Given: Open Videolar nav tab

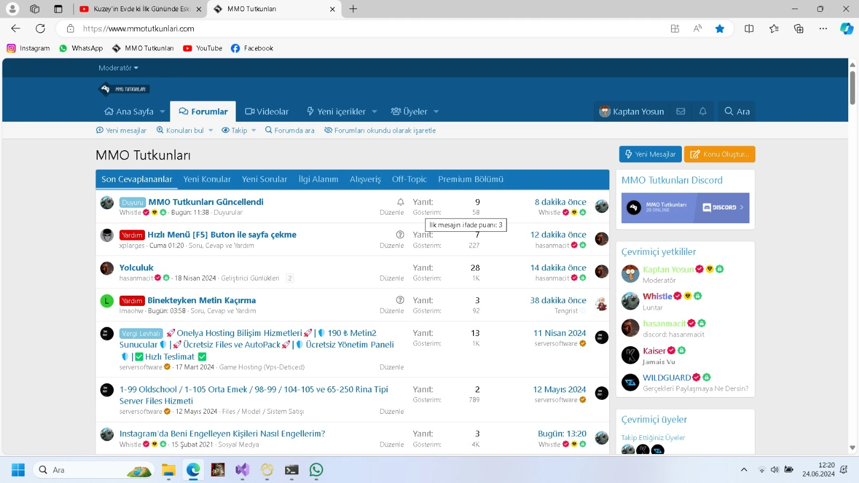Looking at the screenshot, I should click(267, 112).
